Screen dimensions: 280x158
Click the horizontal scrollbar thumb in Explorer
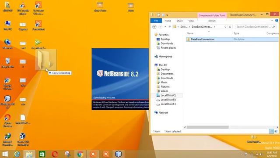(207, 127)
